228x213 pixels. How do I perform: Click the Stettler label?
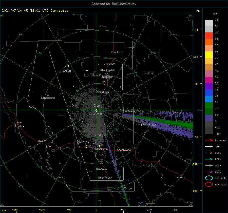[148, 73]
